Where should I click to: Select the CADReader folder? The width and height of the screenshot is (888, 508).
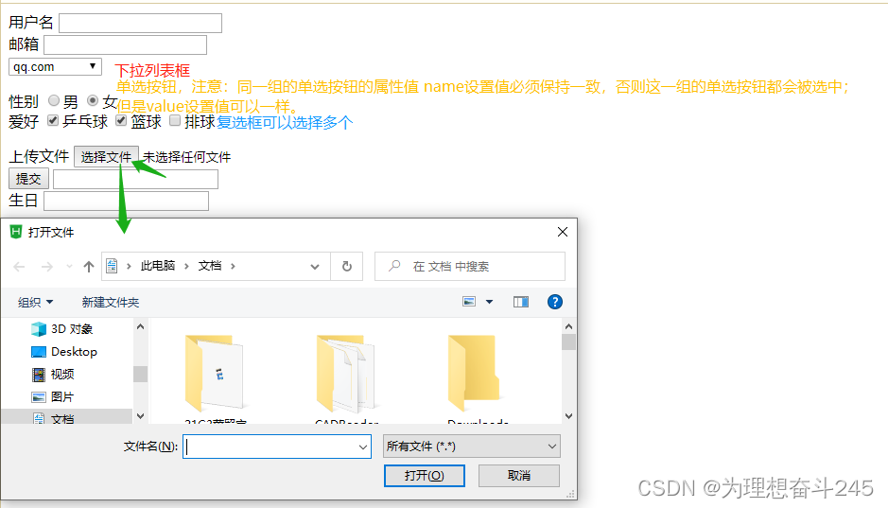click(346, 378)
